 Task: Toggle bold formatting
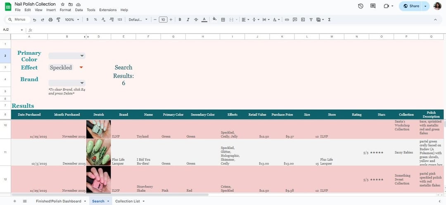coord(180,19)
